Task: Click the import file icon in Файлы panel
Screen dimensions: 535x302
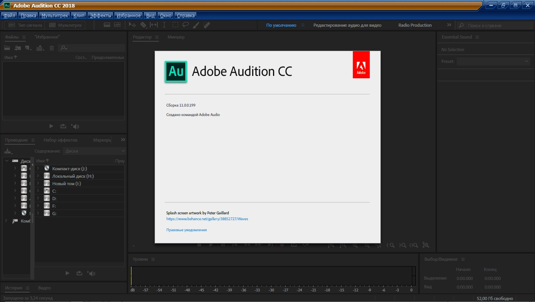Action: (x=18, y=48)
